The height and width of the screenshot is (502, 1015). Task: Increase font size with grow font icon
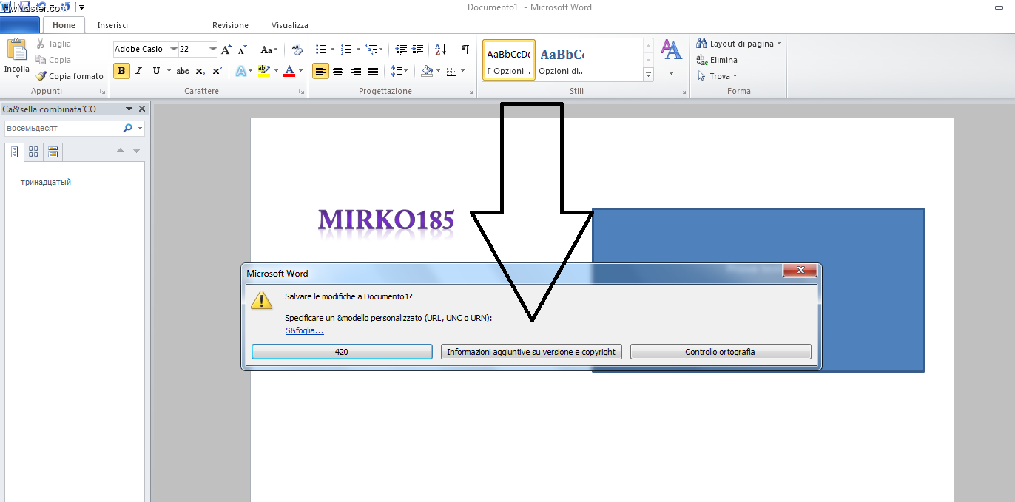pyautogui.click(x=226, y=50)
